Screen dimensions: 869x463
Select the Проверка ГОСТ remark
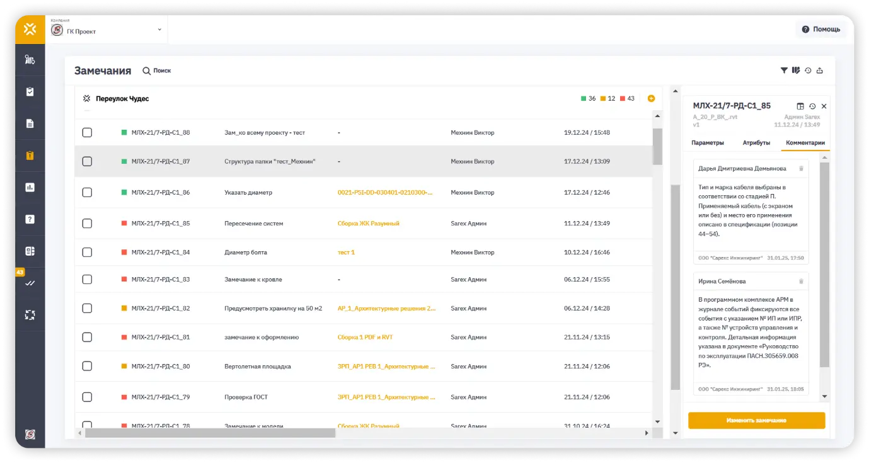tap(246, 397)
